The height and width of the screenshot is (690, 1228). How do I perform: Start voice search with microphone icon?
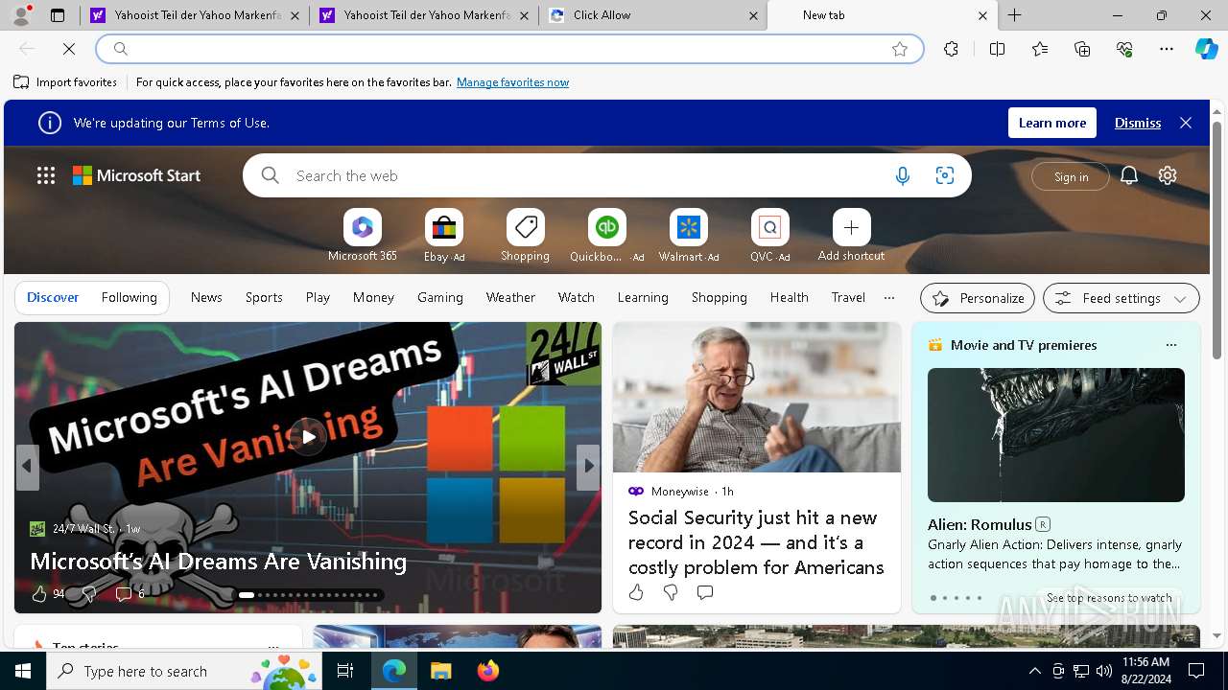click(x=903, y=175)
